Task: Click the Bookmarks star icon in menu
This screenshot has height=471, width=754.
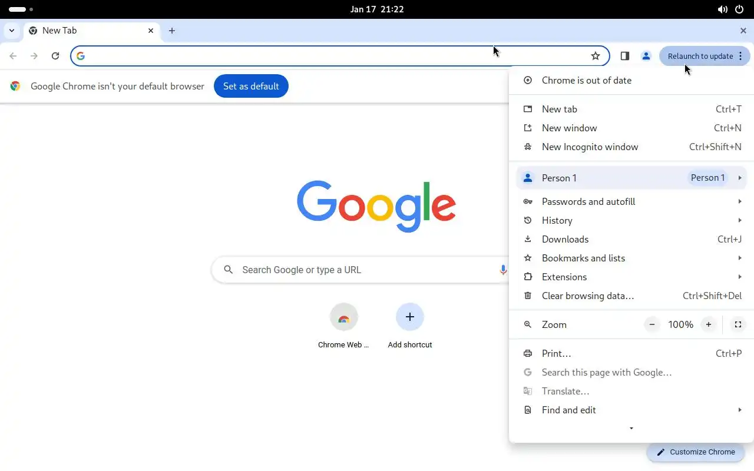Action: (528, 258)
